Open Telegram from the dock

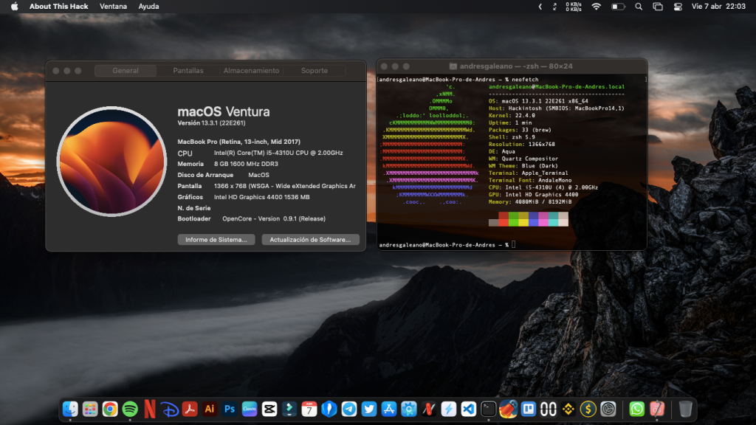click(349, 409)
